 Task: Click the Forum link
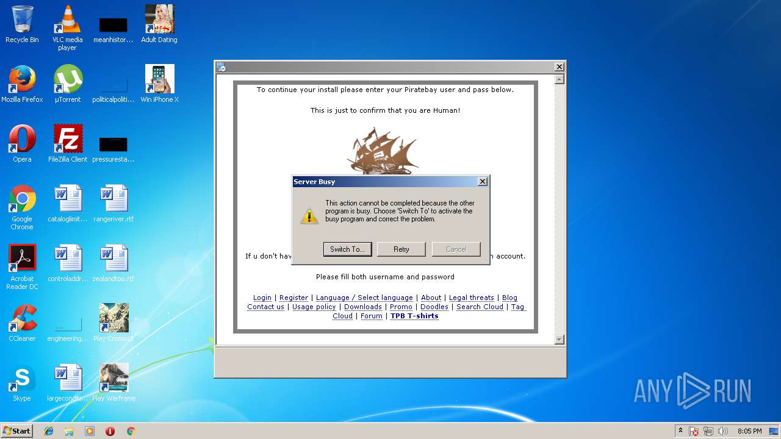tap(372, 316)
